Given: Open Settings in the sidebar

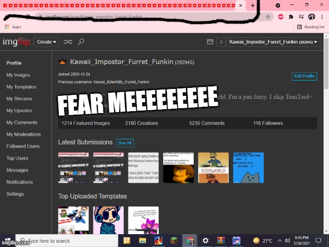Looking at the screenshot, I should point(15,194).
